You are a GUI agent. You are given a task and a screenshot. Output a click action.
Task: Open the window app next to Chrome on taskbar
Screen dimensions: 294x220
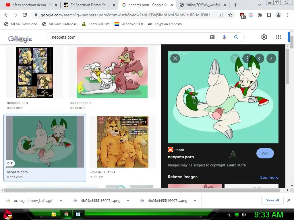coord(78,214)
